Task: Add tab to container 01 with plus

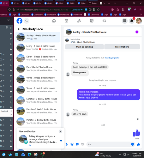Action: pos(11,55)
